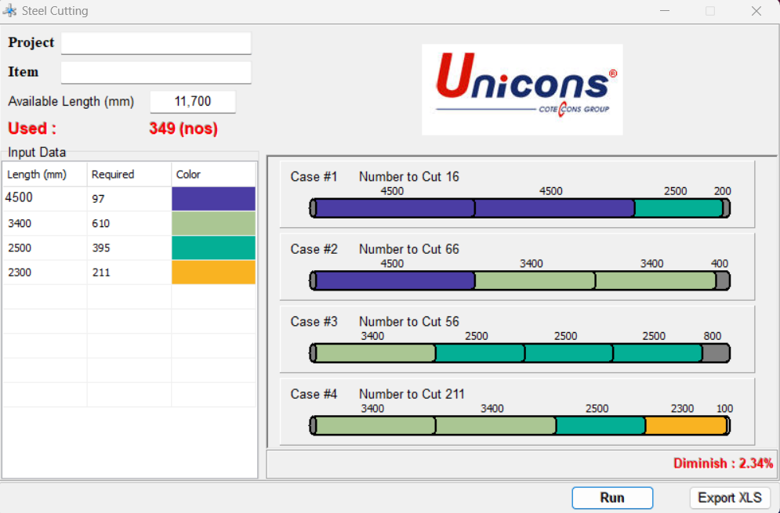Click the Length (mm) column header
This screenshot has width=780, height=513.
click(x=45, y=175)
